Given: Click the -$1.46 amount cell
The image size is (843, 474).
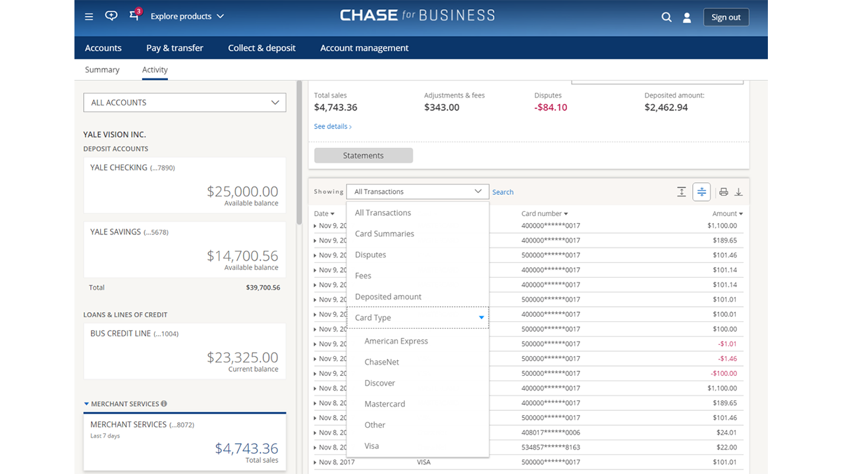Looking at the screenshot, I should (x=728, y=359).
